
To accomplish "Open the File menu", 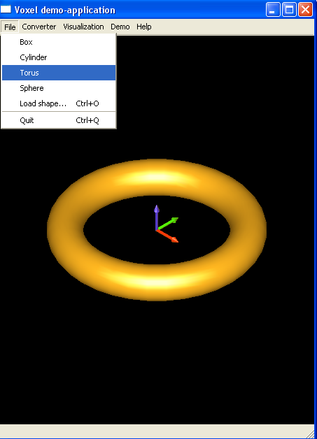I will click(10, 27).
